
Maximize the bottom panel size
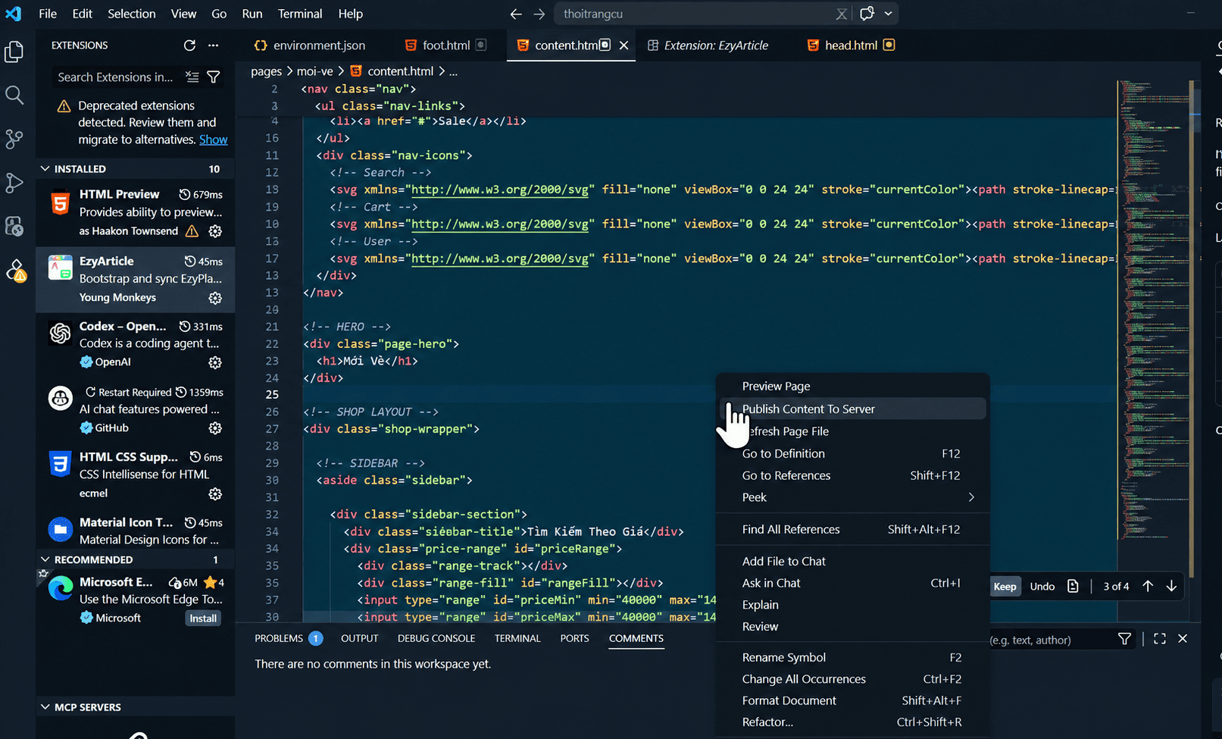tap(1160, 639)
